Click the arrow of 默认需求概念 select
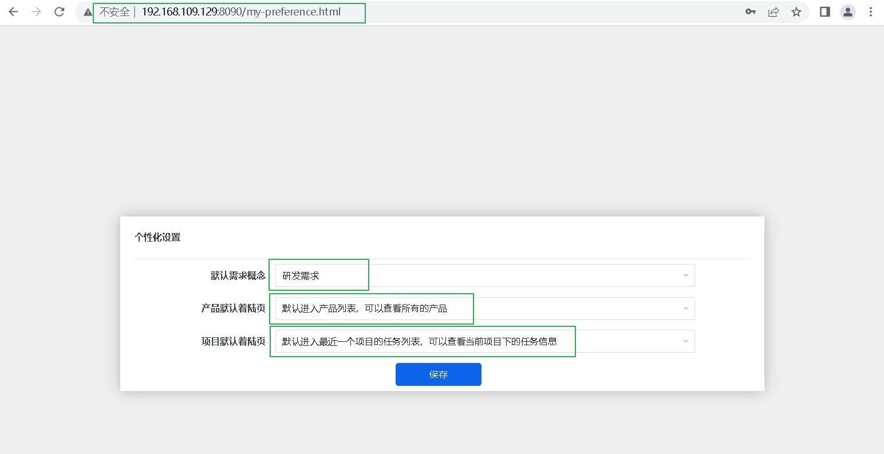 tap(685, 276)
